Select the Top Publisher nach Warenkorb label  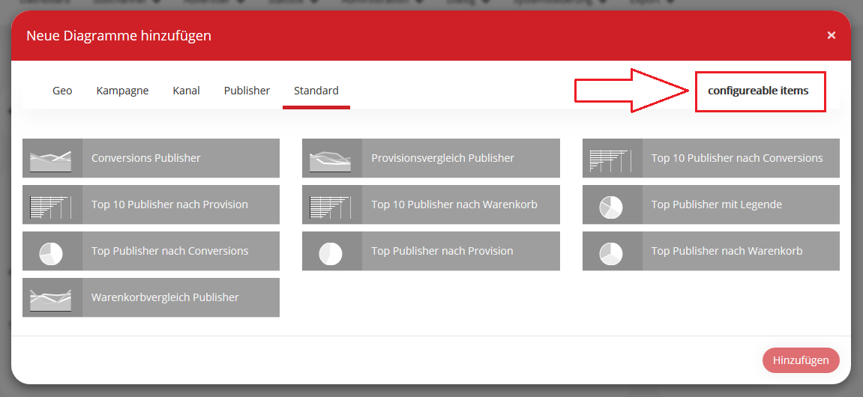pos(727,251)
